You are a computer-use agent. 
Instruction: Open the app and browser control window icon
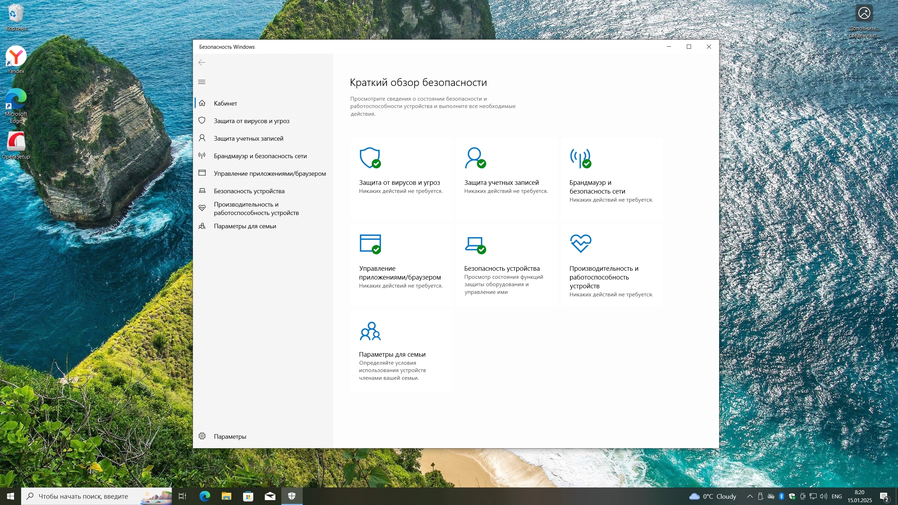point(370,243)
